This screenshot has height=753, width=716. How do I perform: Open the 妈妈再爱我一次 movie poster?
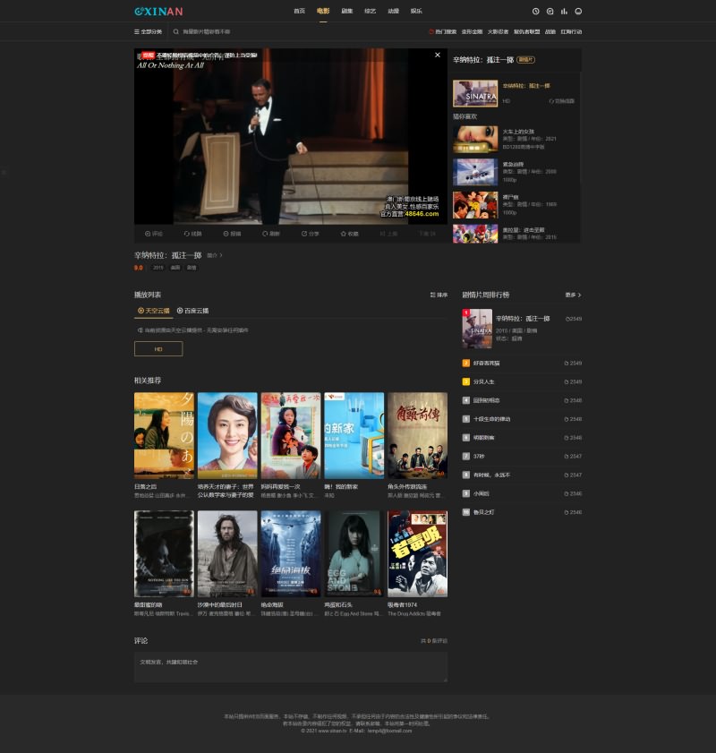(291, 435)
